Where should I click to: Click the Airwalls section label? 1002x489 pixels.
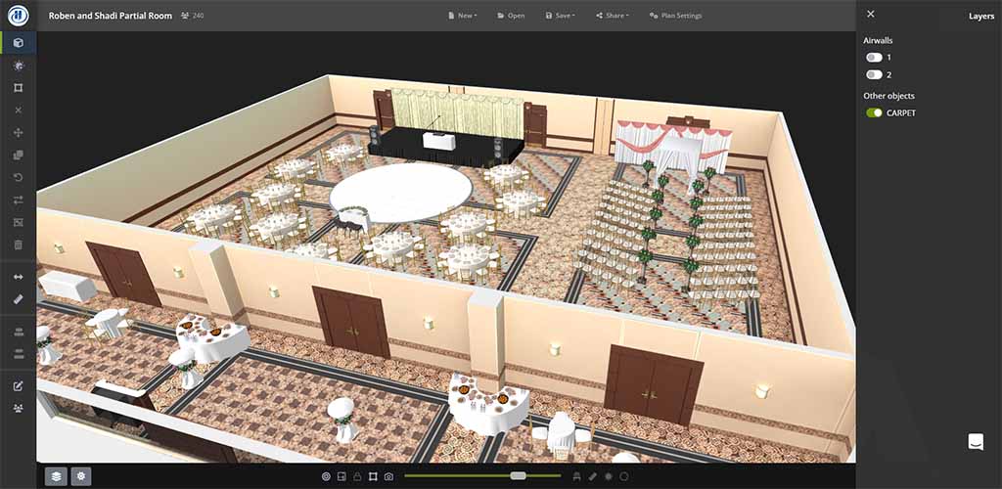click(x=878, y=40)
